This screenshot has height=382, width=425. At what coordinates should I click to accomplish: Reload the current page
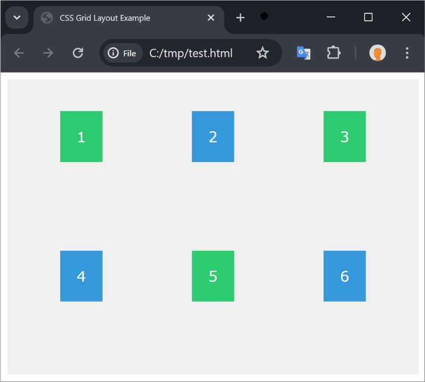coord(78,53)
